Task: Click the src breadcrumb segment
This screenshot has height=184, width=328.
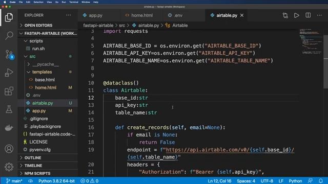Action: click(x=122, y=26)
